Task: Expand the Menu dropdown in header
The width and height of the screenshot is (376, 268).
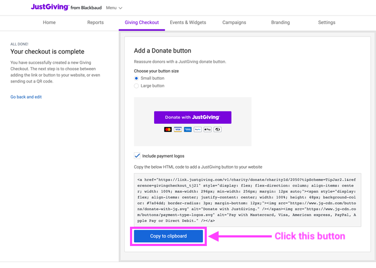Action: [114, 8]
